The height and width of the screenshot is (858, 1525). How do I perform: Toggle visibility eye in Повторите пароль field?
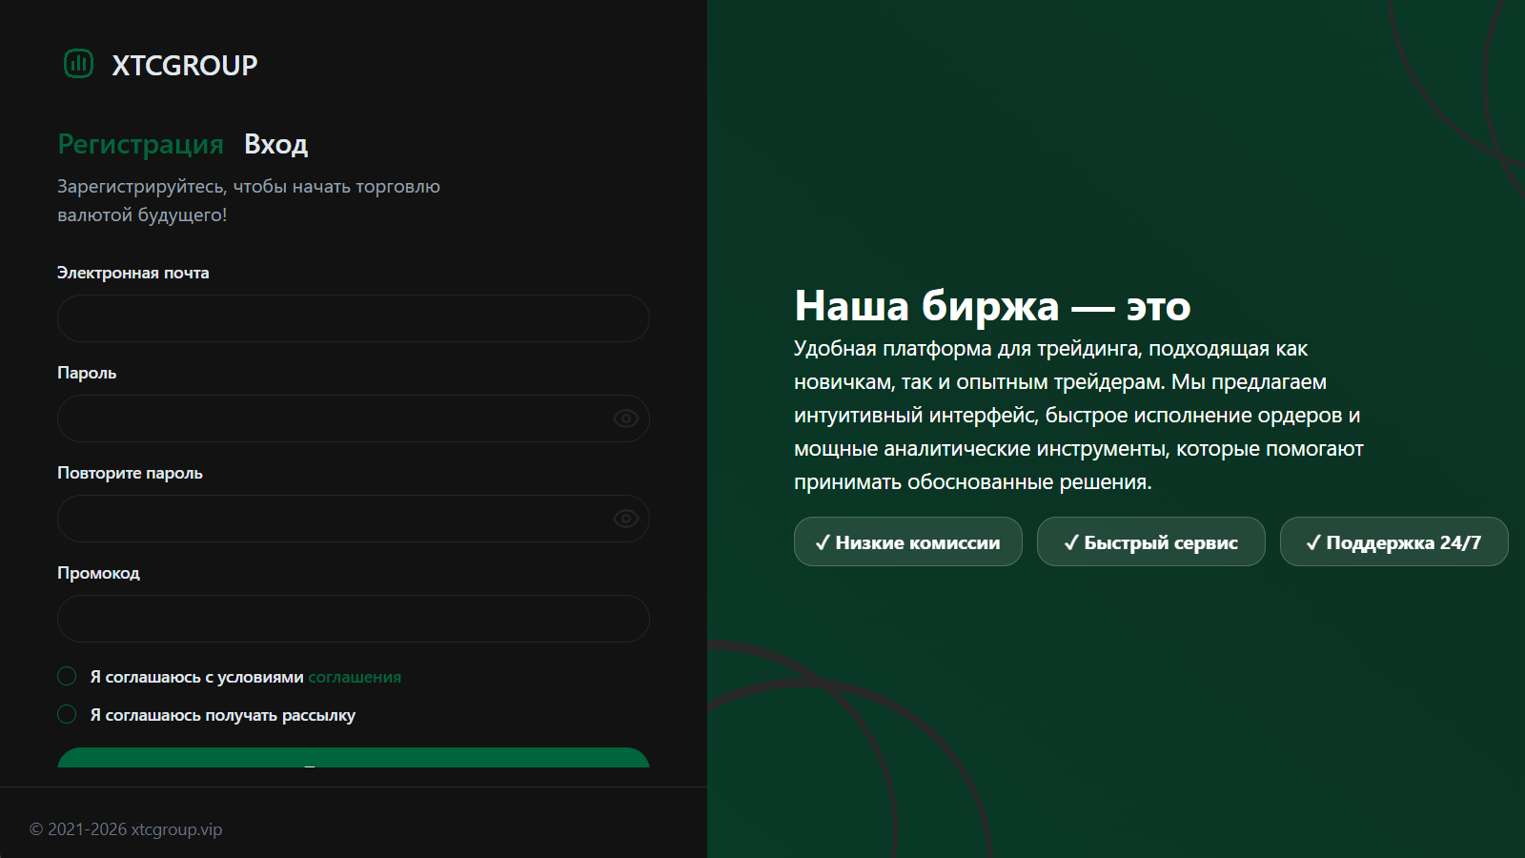point(625,519)
